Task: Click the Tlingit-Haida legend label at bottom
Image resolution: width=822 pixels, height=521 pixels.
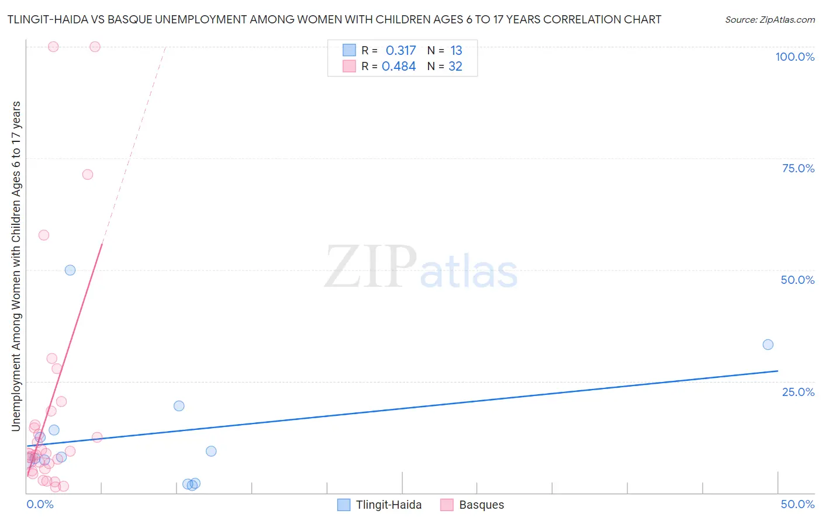Action: tap(389, 505)
